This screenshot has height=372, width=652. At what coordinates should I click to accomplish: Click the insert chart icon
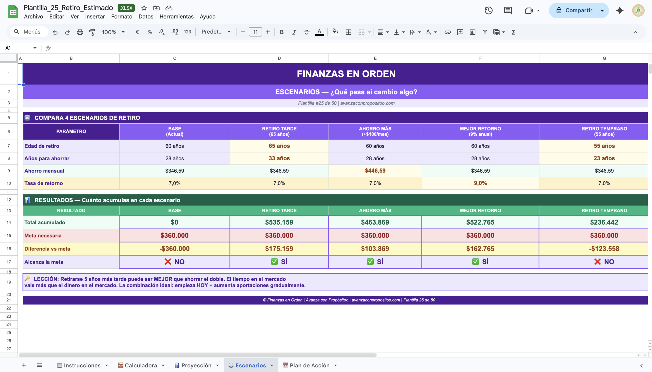[472, 32]
